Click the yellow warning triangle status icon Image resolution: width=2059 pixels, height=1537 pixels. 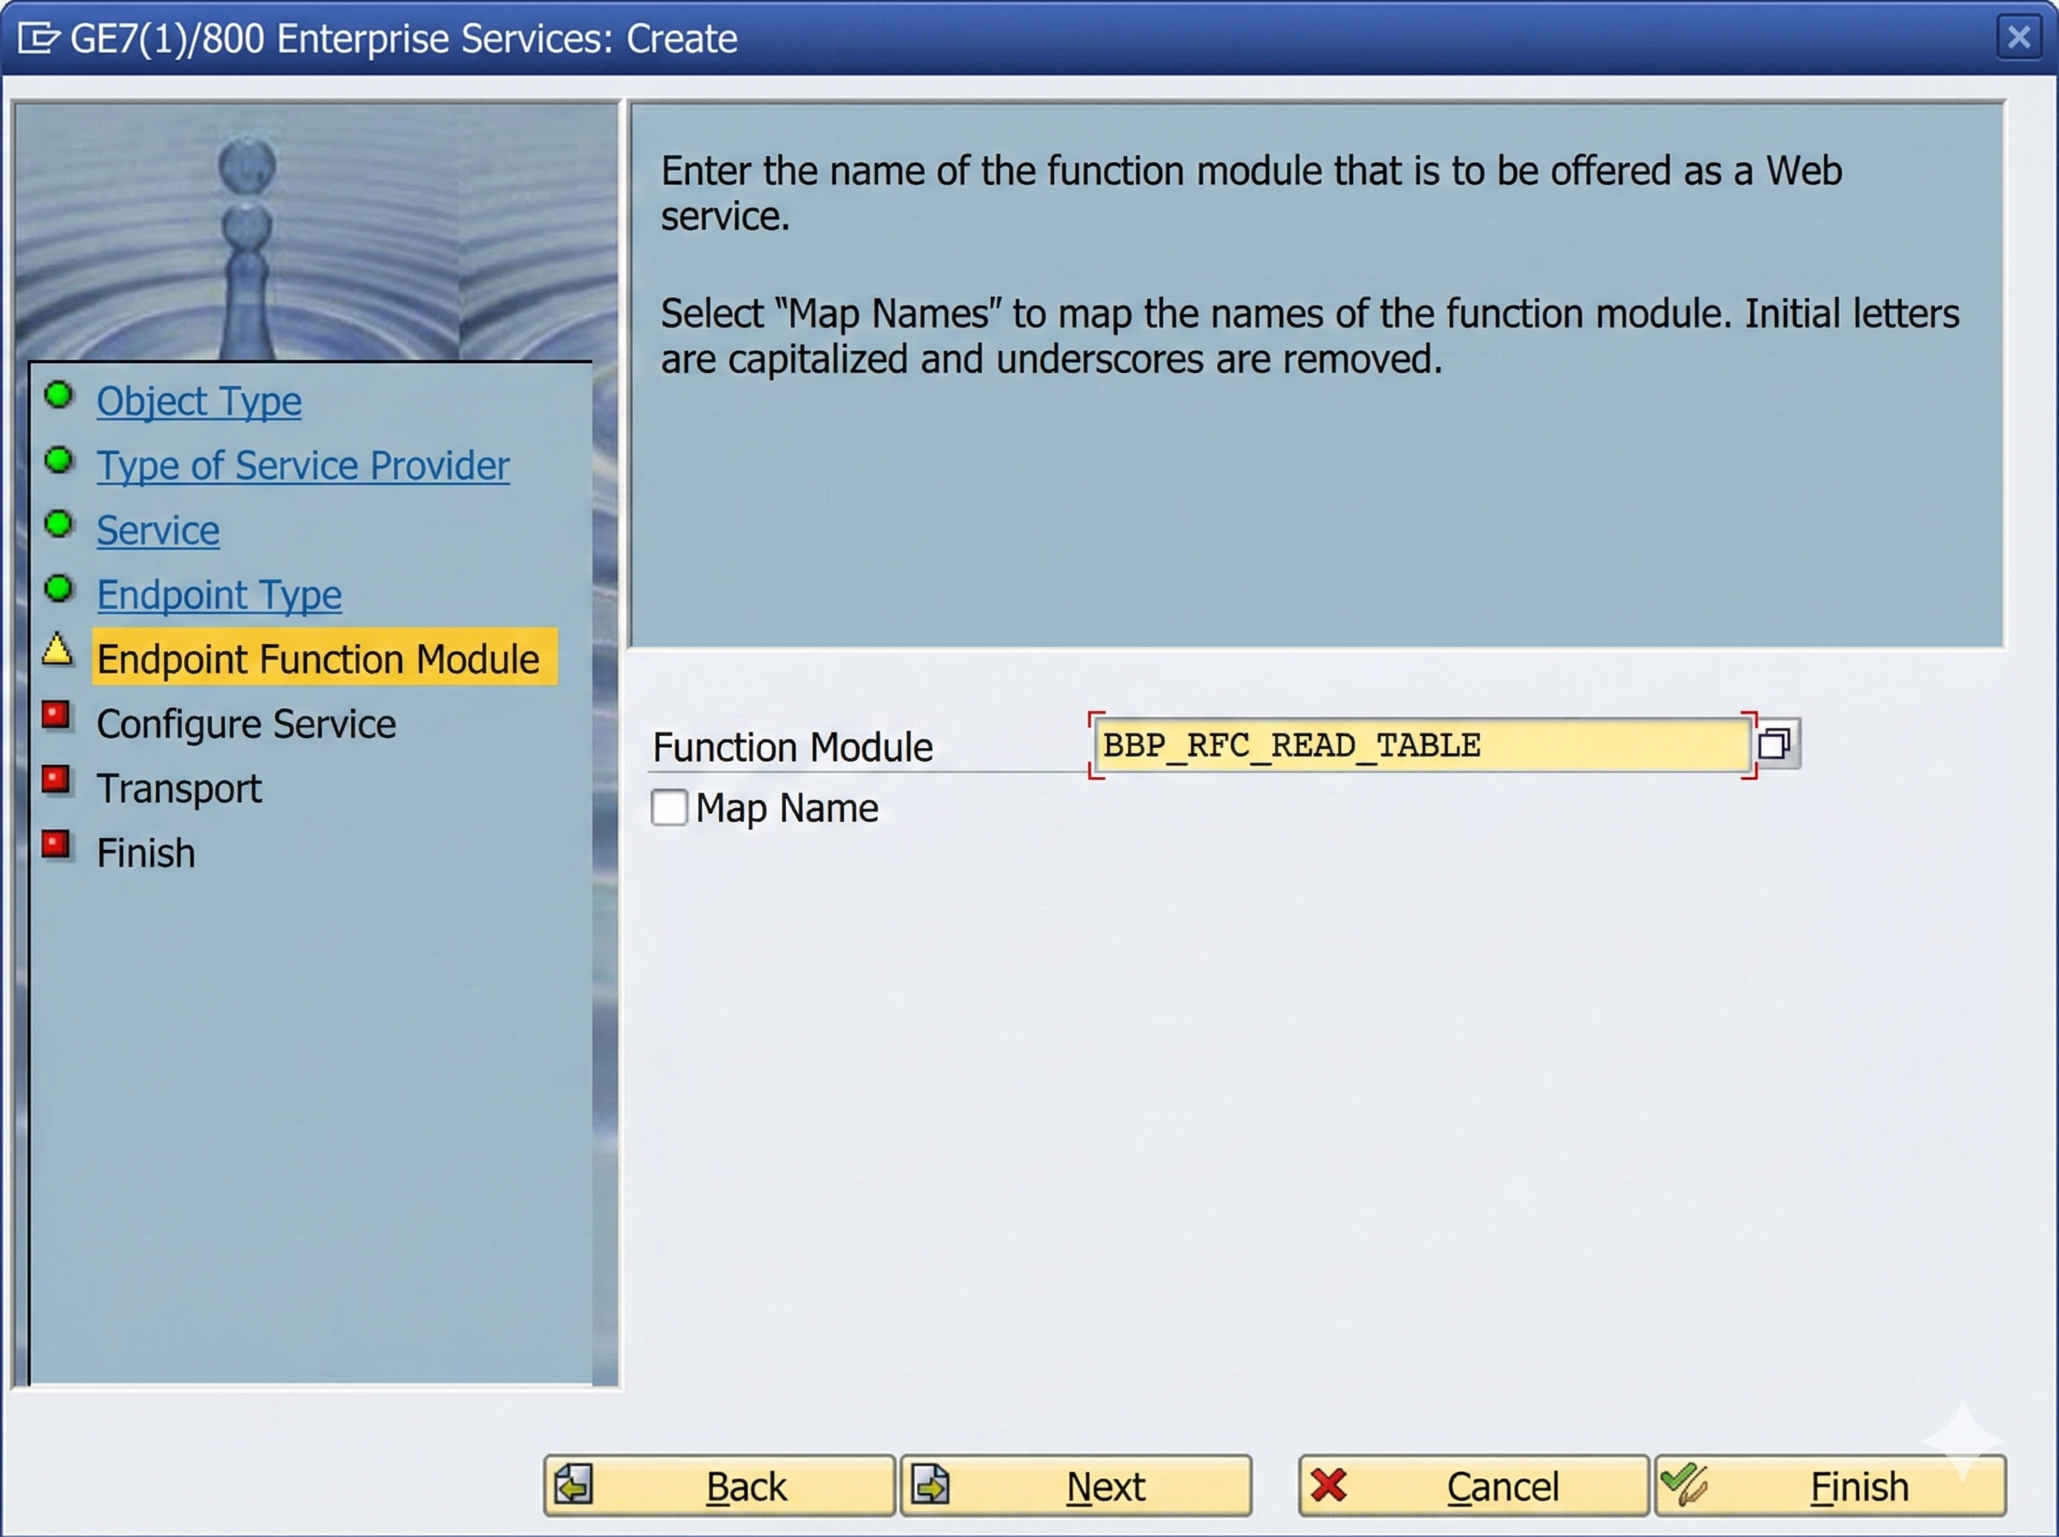pyautogui.click(x=57, y=650)
